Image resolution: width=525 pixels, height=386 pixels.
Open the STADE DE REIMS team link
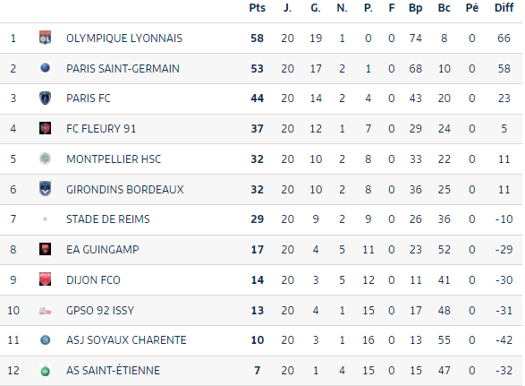(108, 219)
